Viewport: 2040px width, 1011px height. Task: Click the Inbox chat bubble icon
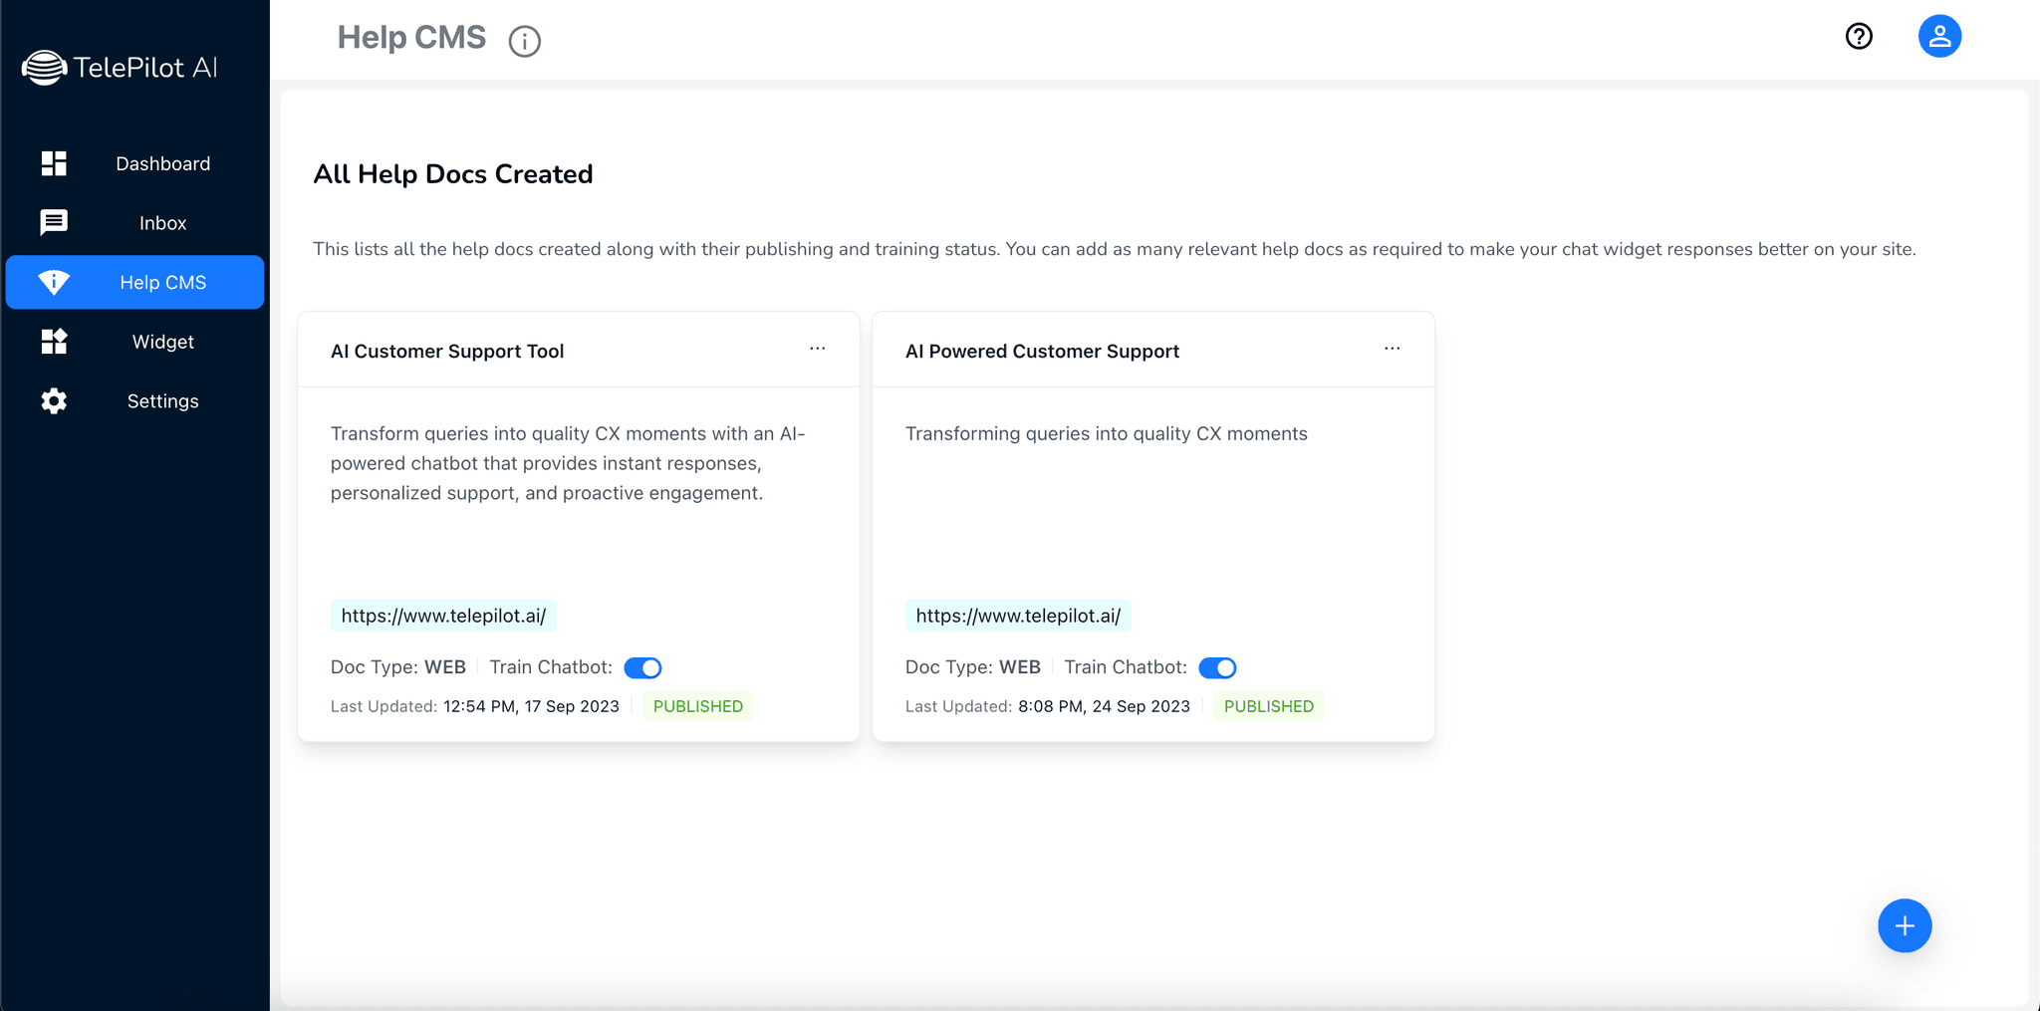[54, 222]
